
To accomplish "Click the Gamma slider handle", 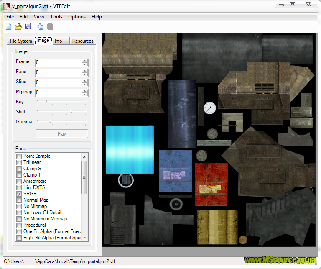I will pyautogui.click(x=50, y=121).
